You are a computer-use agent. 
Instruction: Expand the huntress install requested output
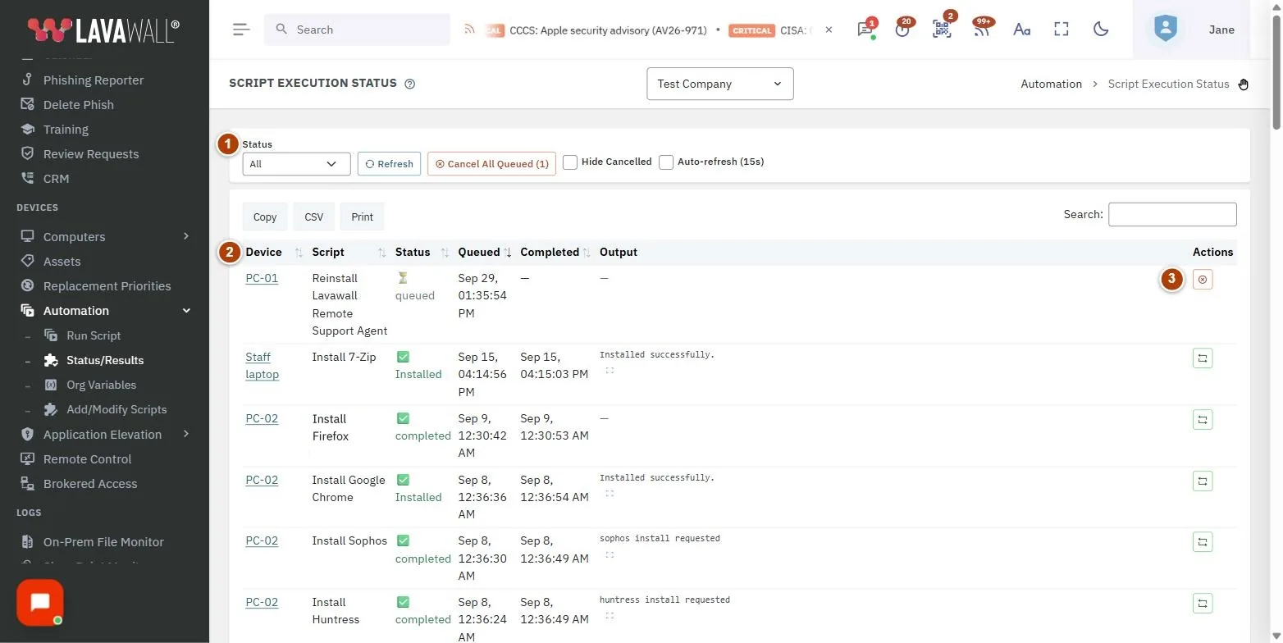610,616
